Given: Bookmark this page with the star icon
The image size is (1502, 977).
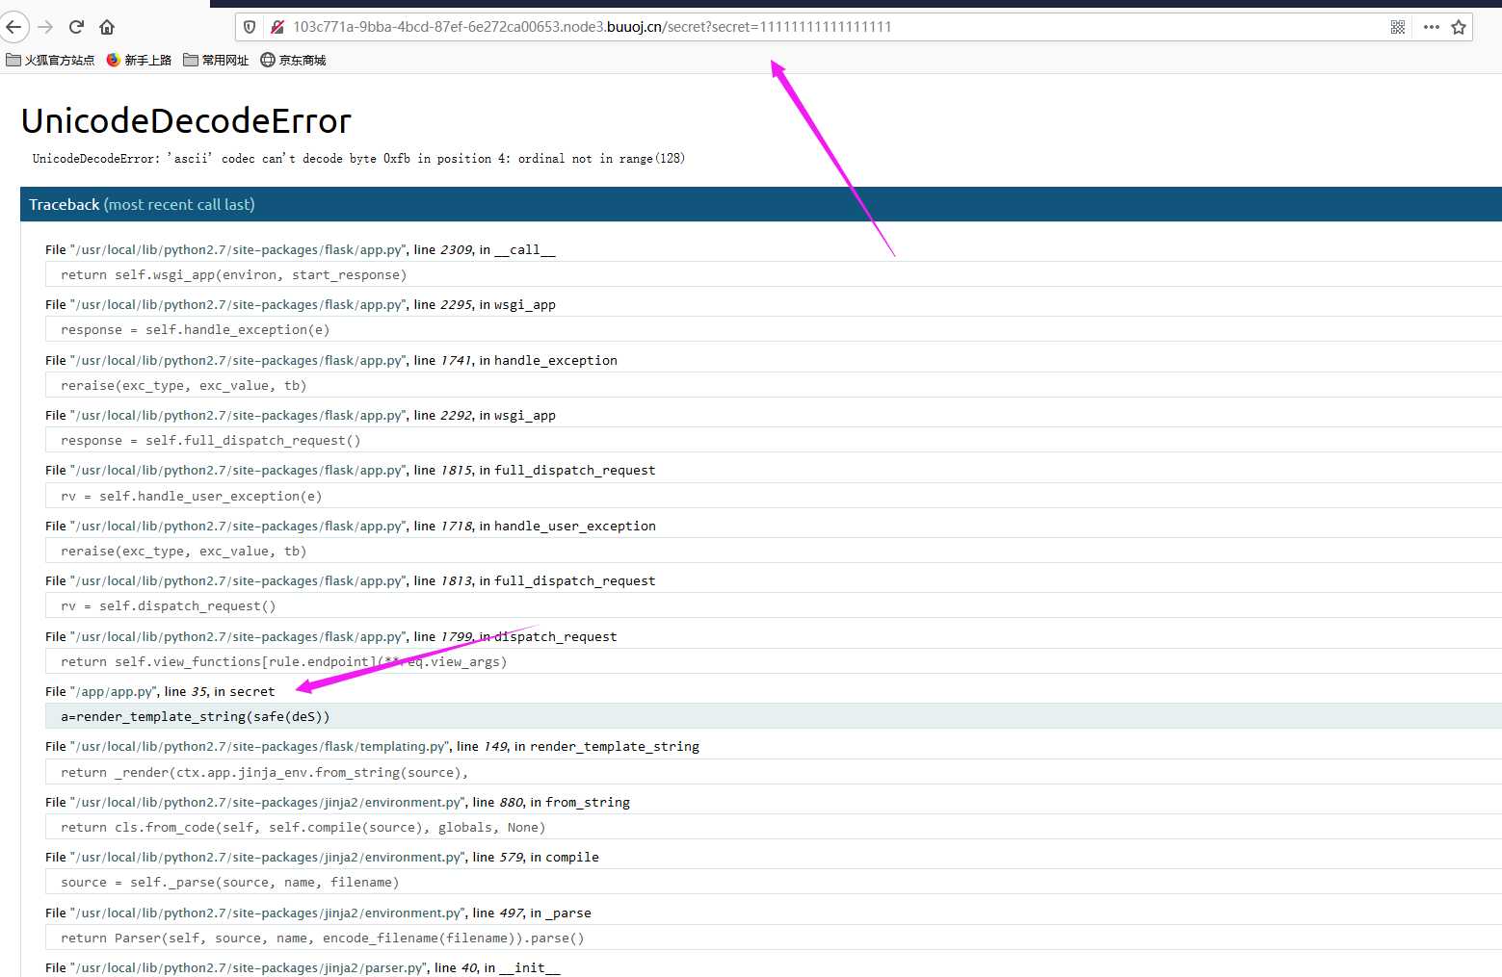Looking at the screenshot, I should pos(1459,27).
